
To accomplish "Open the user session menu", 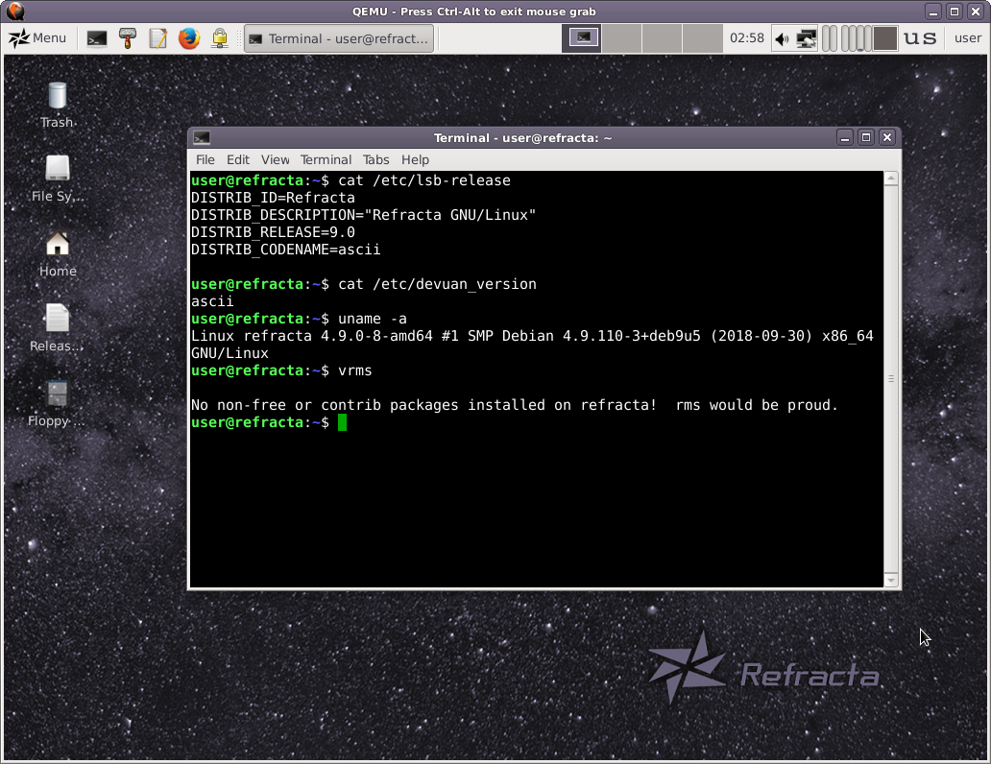I will 968,38.
